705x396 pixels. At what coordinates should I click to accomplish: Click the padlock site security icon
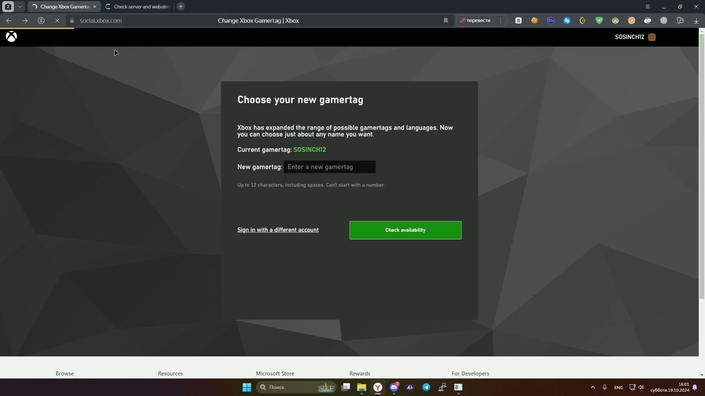pyautogui.click(x=72, y=20)
